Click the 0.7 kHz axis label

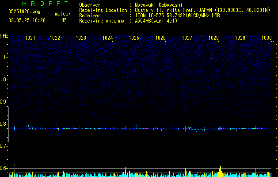tap(4, 146)
